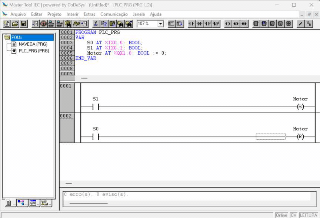Open the Extras menu
Image resolution: width=320 pixels, height=218 pixels.
tap(89, 14)
